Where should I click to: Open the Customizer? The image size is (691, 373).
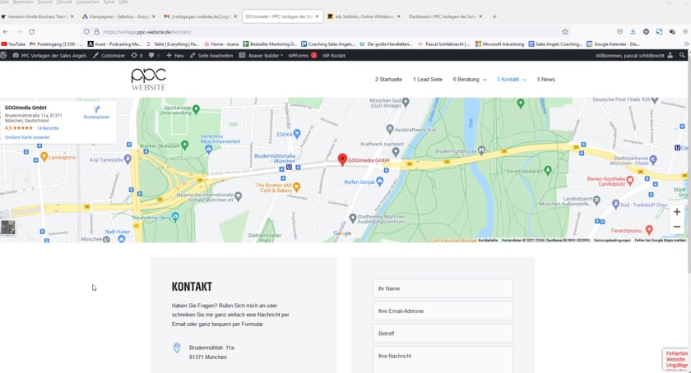pyautogui.click(x=109, y=56)
